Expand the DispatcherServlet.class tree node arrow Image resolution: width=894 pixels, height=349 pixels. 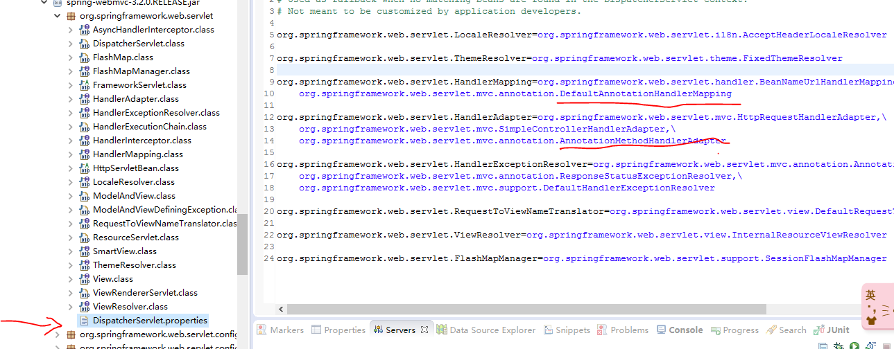70,44
